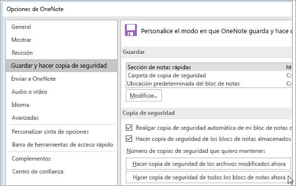Image resolution: width=296 pixels, height=186 pixels.
Task: Open the Complementos category
Action: point(61,159)
